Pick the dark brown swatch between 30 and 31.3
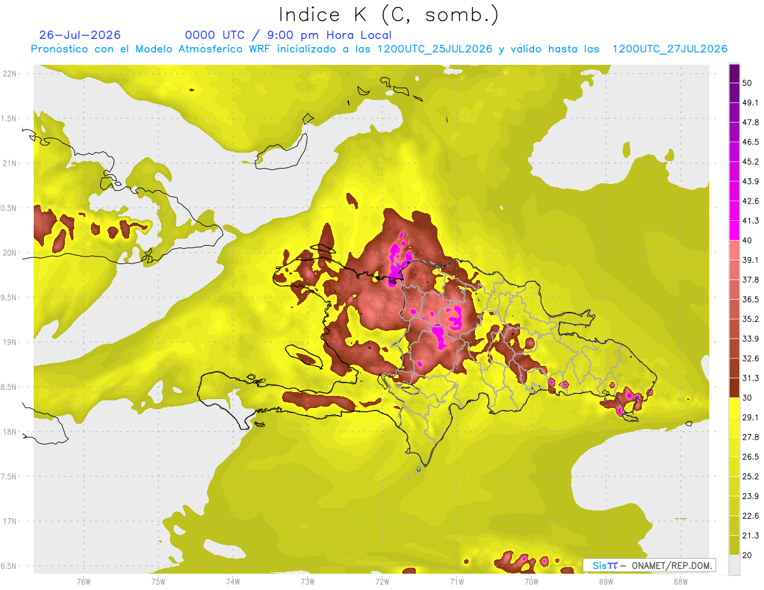 pos(735,388)
